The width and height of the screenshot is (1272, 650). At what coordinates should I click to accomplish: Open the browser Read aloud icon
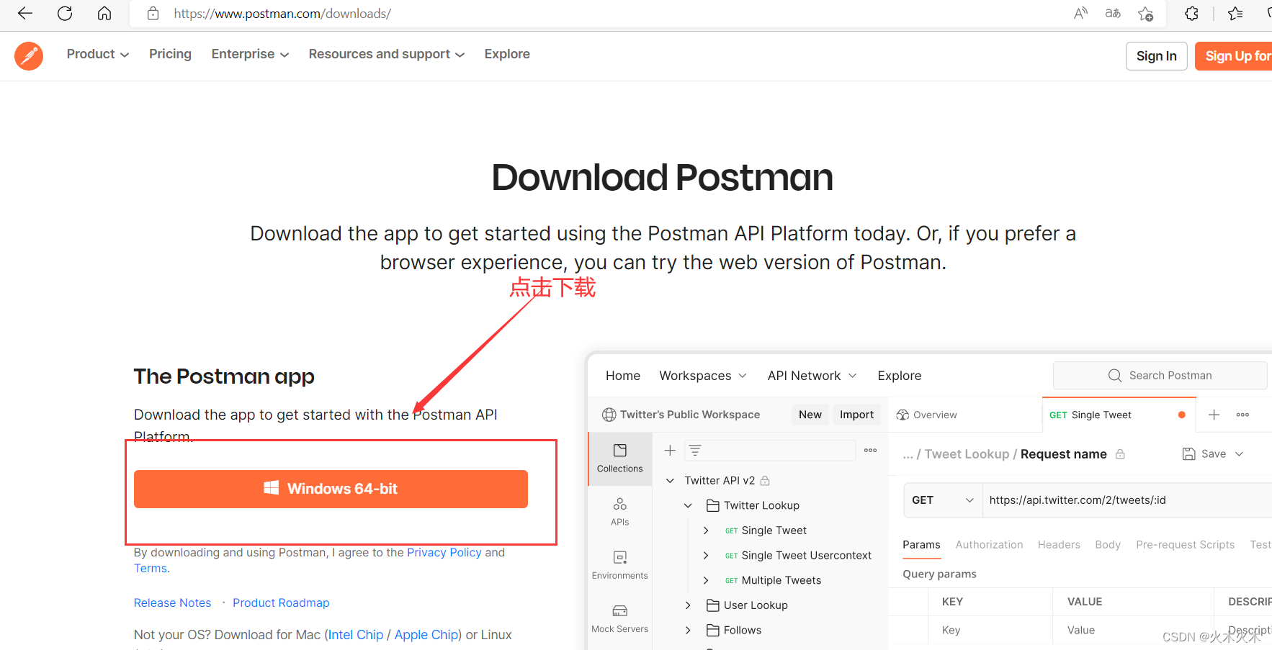click(x=1080, y=13)
